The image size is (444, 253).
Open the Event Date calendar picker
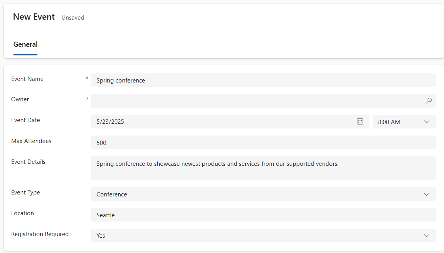click(360, 121)
